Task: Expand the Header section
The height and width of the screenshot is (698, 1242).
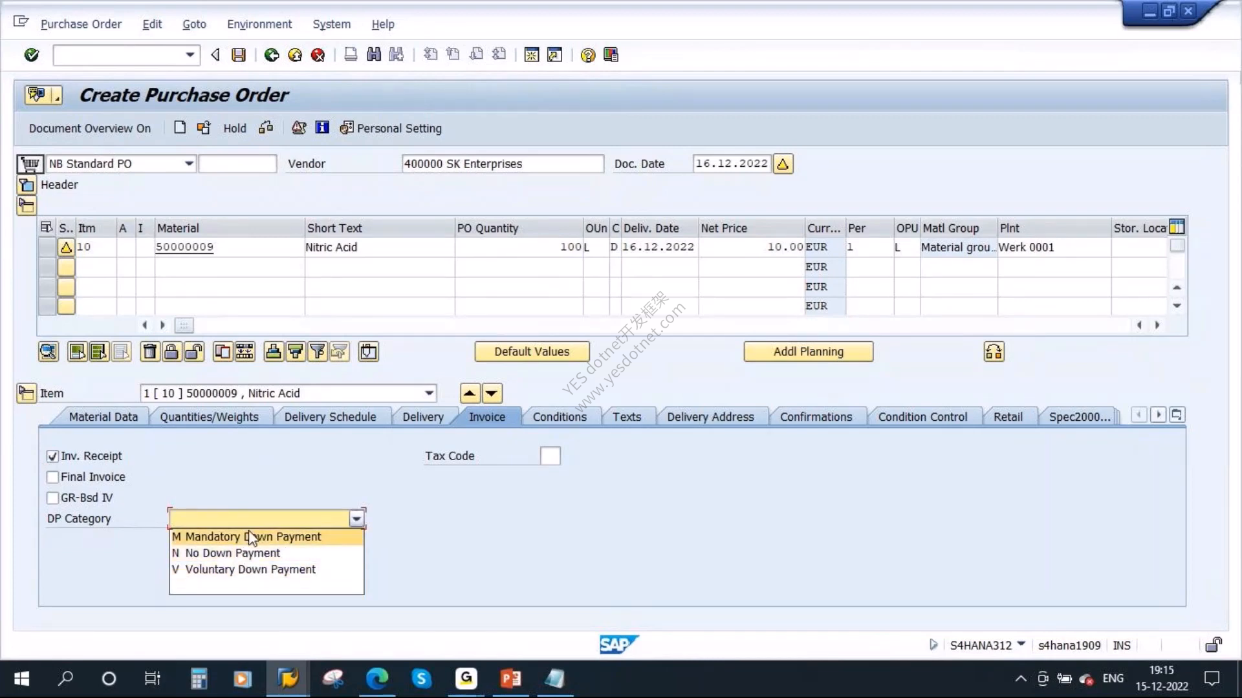Action: pyautogui.click(x=27, y=185)
